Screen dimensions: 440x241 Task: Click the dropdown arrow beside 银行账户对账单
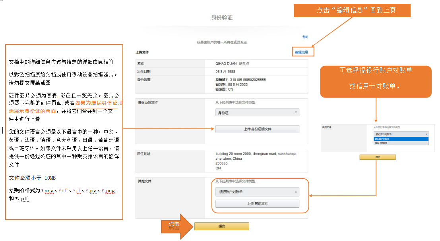coord(296,191)
